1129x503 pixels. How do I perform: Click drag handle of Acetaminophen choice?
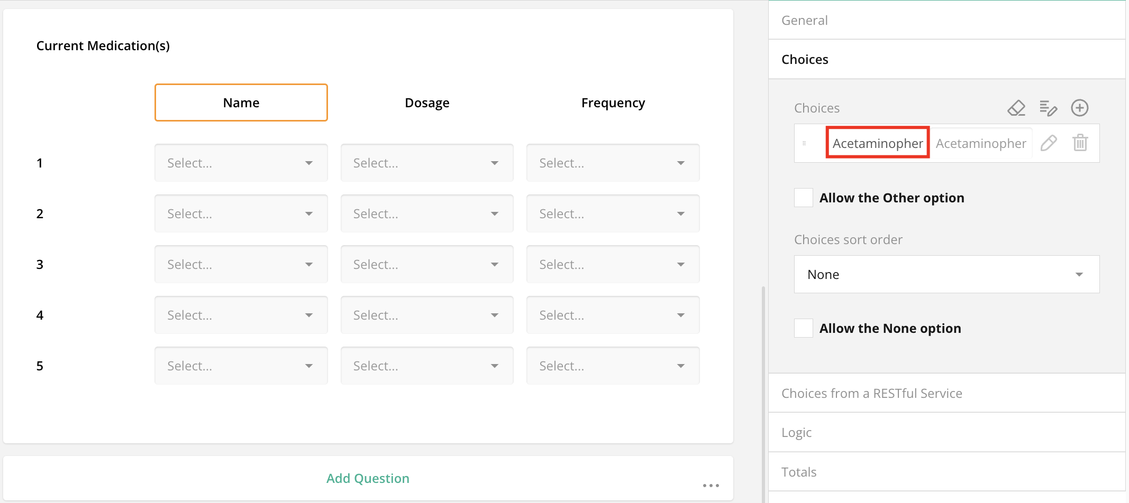click(804, 143)
